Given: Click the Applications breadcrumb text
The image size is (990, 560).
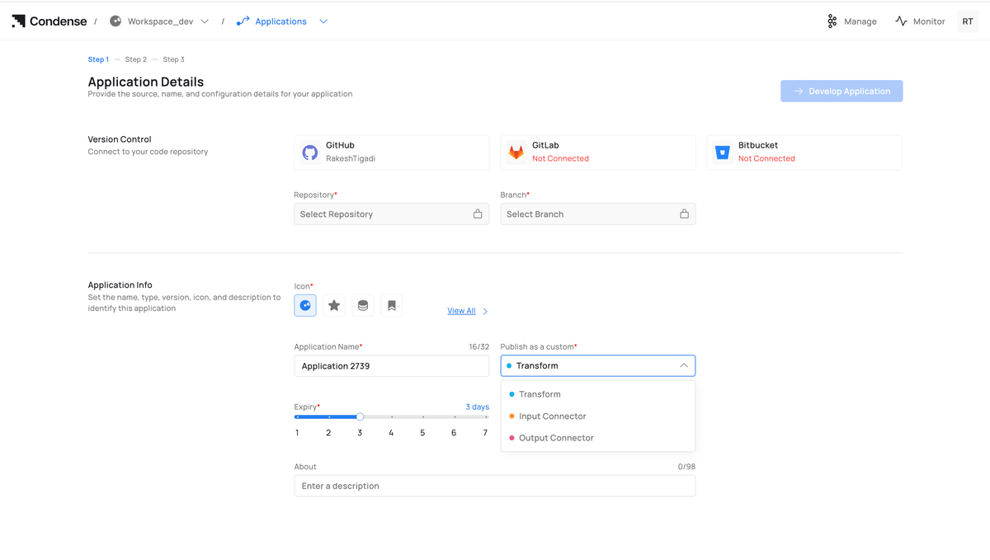Looking at the screenshot, I should 281,21.
